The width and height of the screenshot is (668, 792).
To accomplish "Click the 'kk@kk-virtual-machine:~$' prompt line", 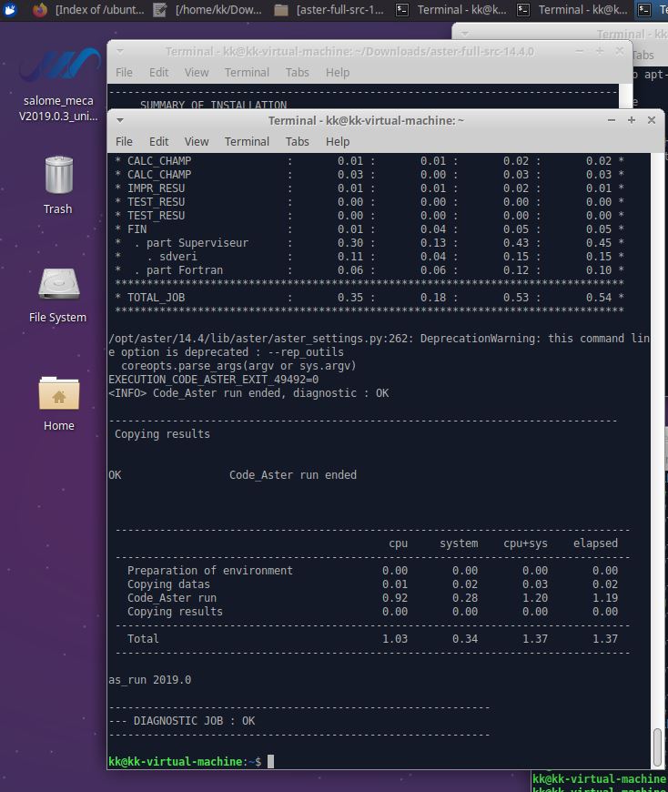I will [185, 761].
